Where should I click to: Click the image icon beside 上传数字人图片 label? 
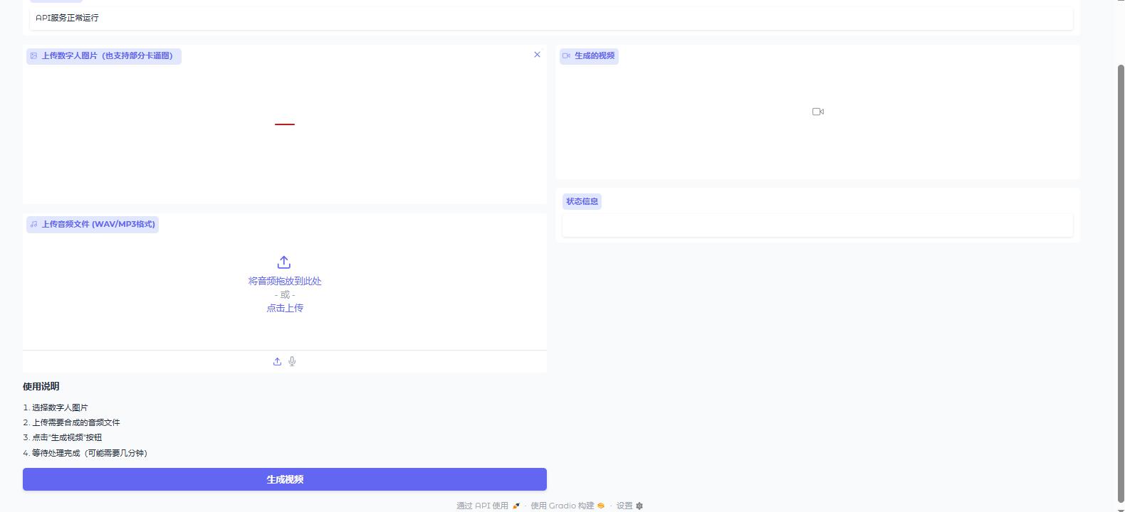[33, 55]
